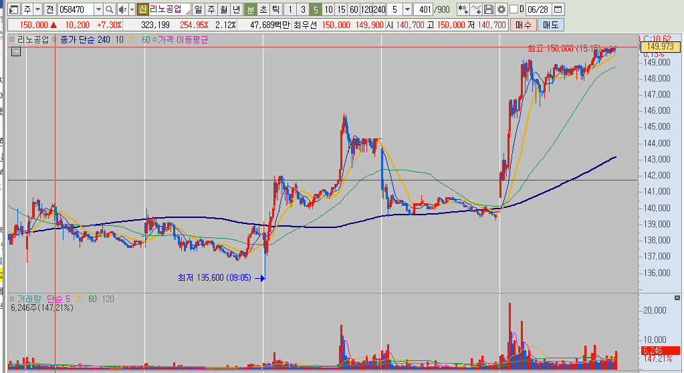The width and height of the screenshot is (684, 373).
Task: Click the blue 10 moving average legend
Action: [x=120, y=39]
